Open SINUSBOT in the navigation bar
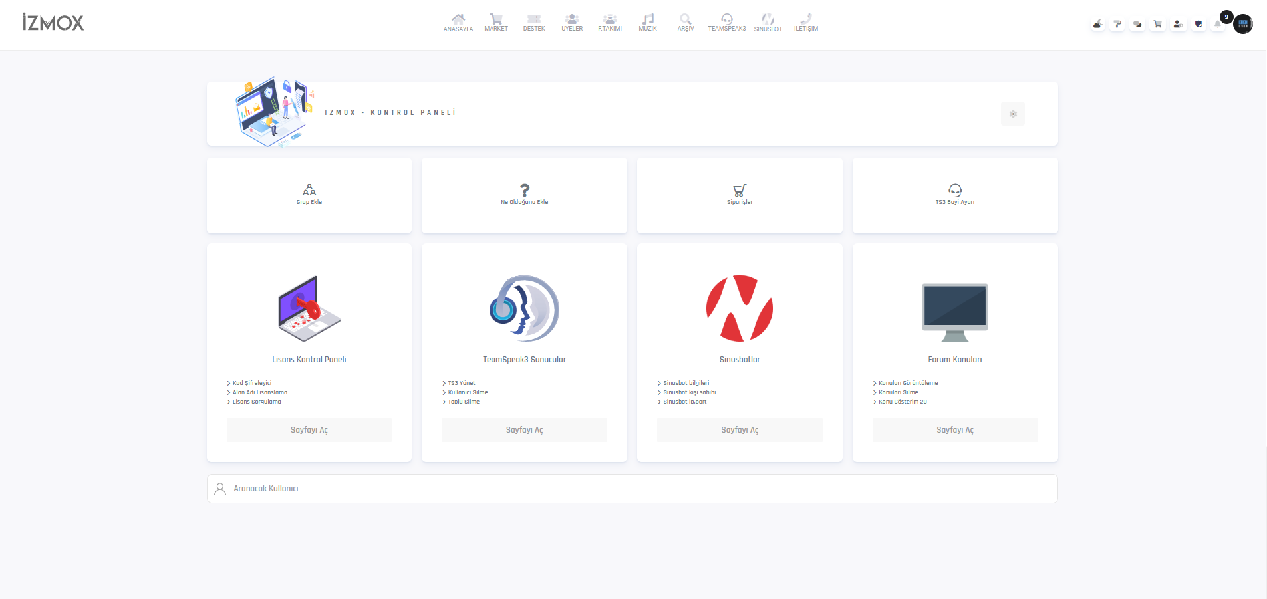 pyautogui.click(x=768, y=23)
